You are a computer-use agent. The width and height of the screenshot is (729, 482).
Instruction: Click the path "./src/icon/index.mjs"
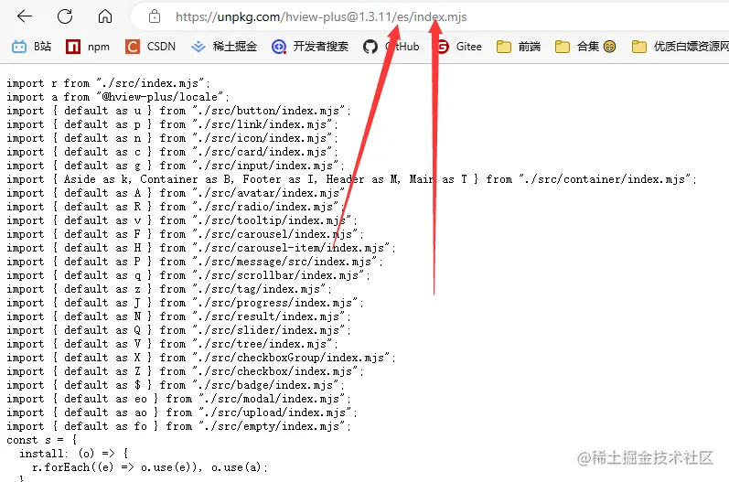point(263,138)
